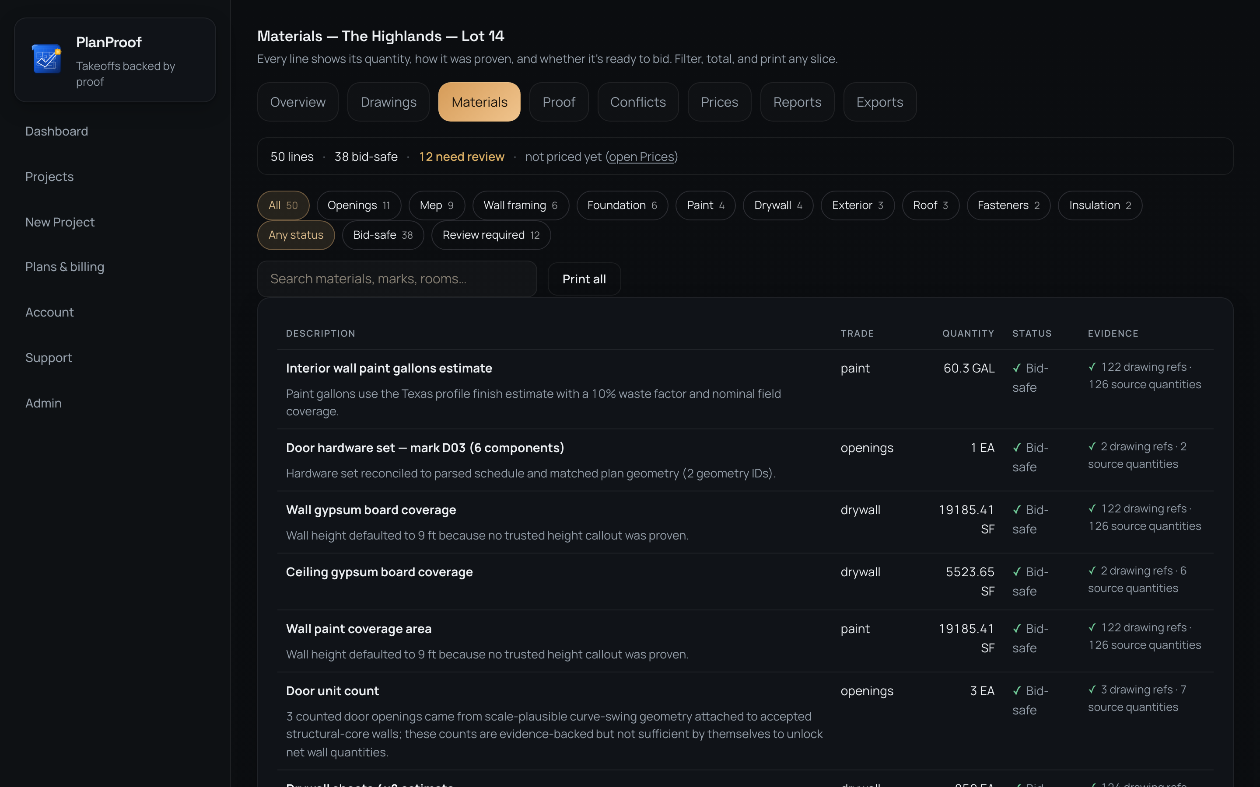Select 'Wall gypsum board coverage' row title

[371, 510]
